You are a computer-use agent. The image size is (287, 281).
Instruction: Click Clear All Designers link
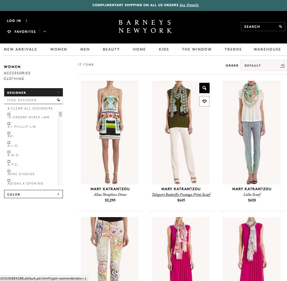[32, 108]
